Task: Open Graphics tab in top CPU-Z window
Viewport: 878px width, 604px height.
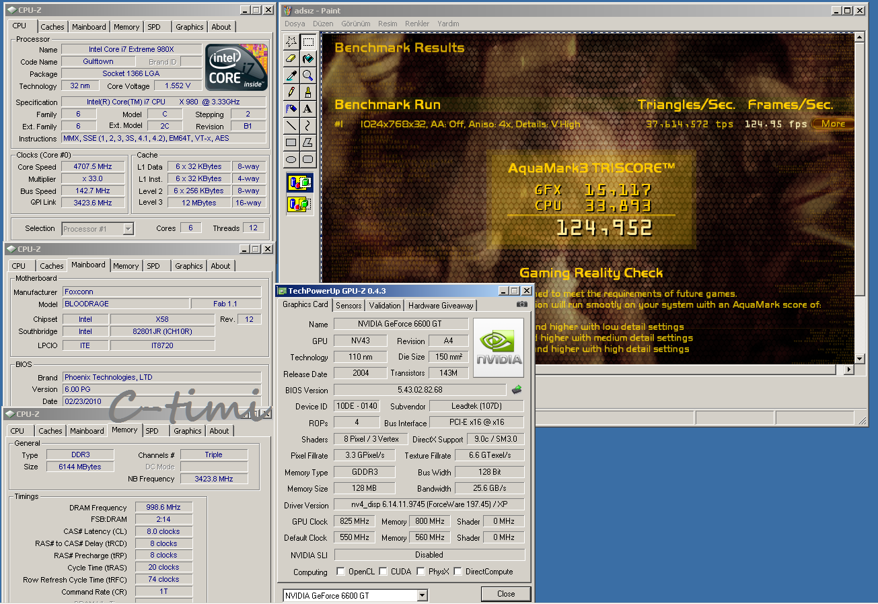Action: coord(189,27)
